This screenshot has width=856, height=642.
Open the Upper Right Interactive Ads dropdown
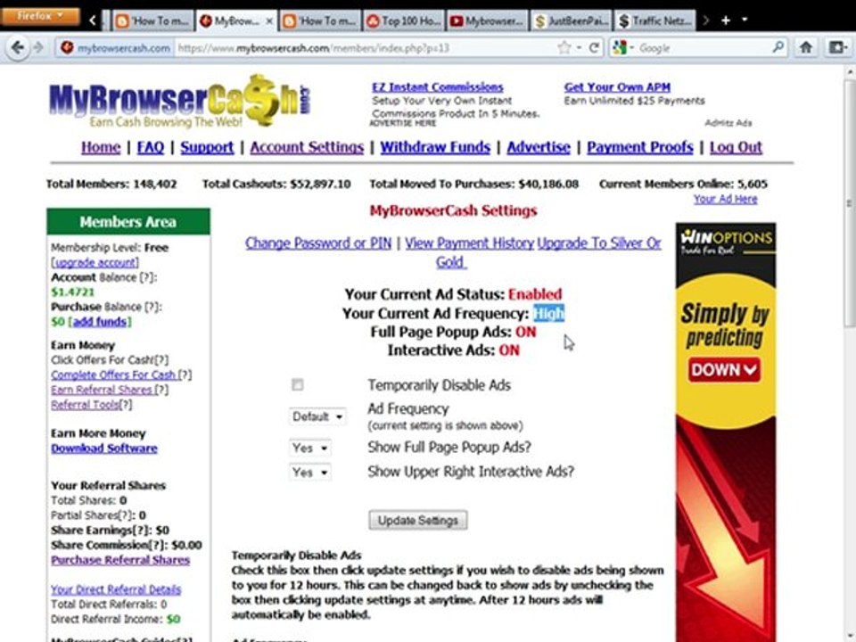click(309, 473)
